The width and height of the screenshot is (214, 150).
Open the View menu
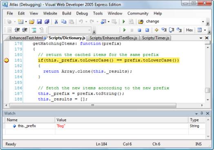[x=34, y=13]
